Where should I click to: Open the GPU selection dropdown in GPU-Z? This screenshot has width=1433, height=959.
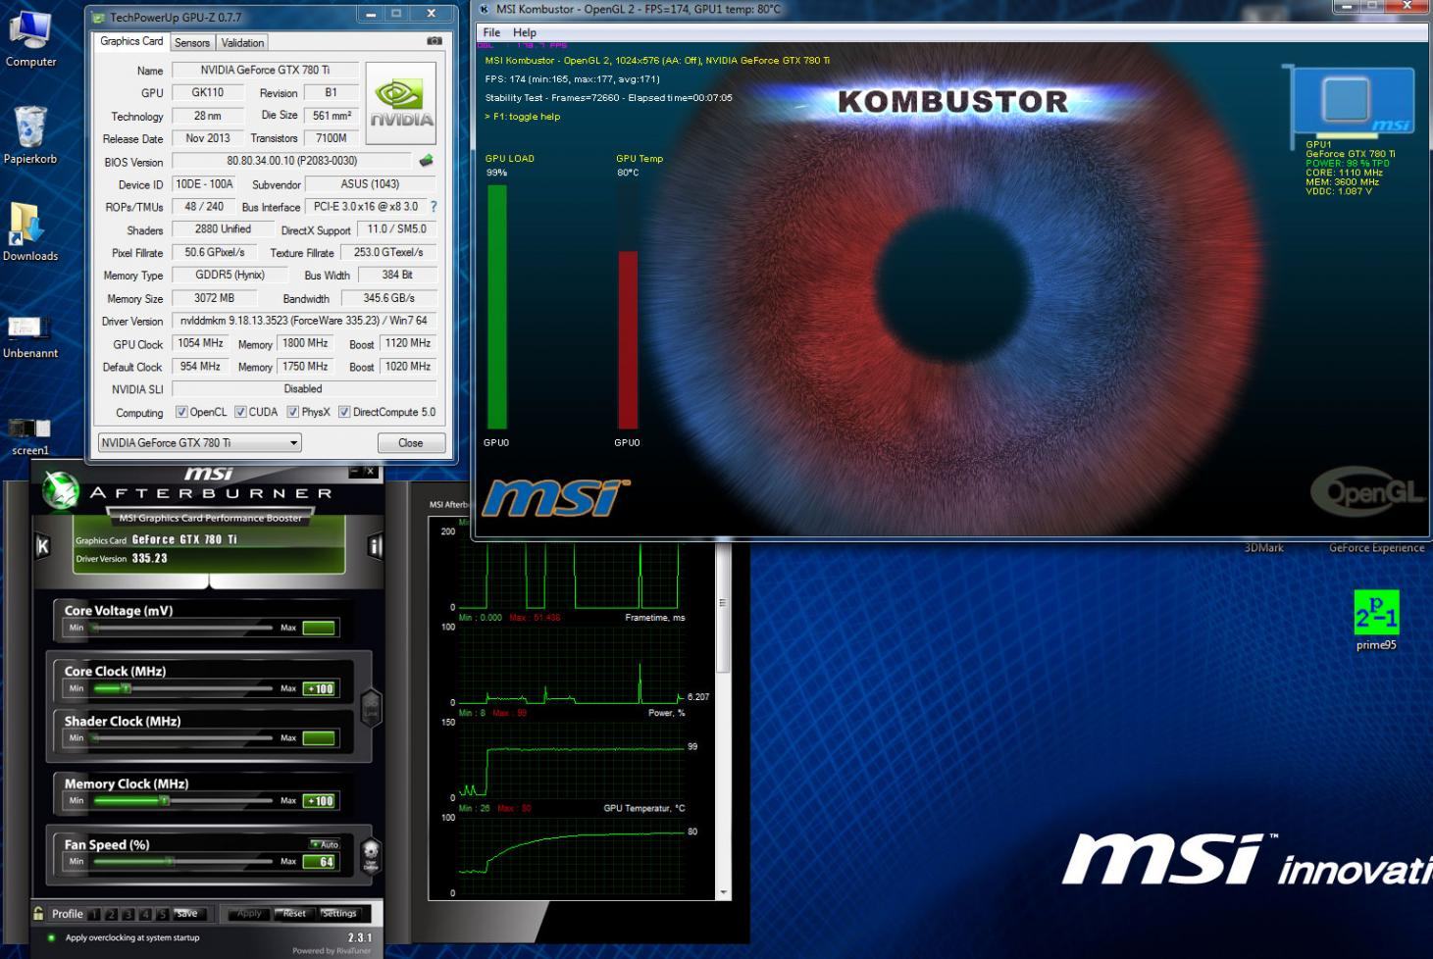click(x=199, y=443)
